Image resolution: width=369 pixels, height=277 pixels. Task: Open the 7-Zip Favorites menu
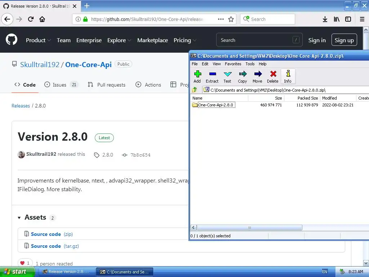pos(233,64)
